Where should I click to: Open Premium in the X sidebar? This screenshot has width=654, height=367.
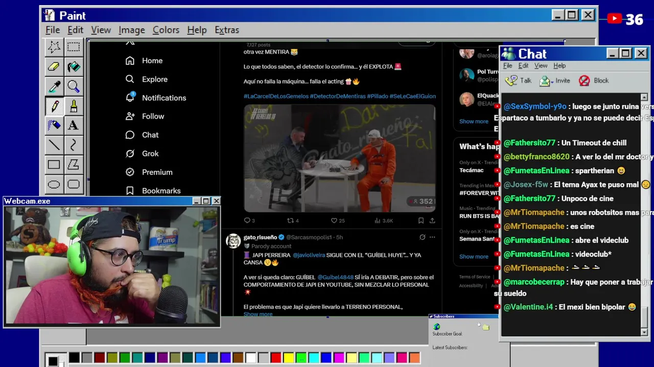coord(149,172)
